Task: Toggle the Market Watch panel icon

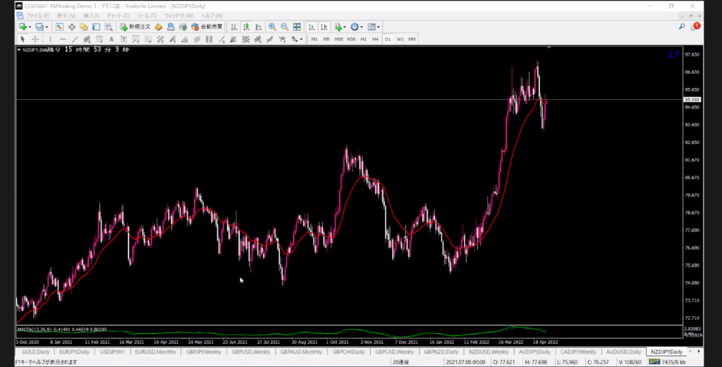Action: tap(59, 27)
